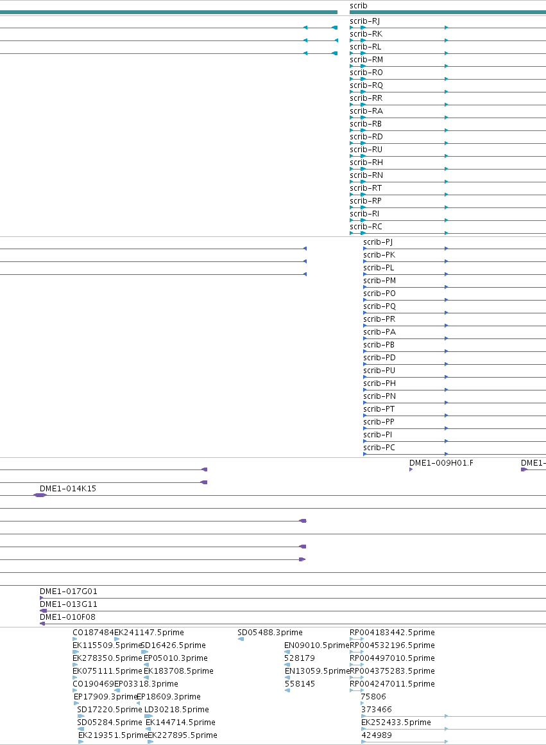546x745 pixels.
Task: Select protein feature scrib-PH
Action: click(379, 383)
